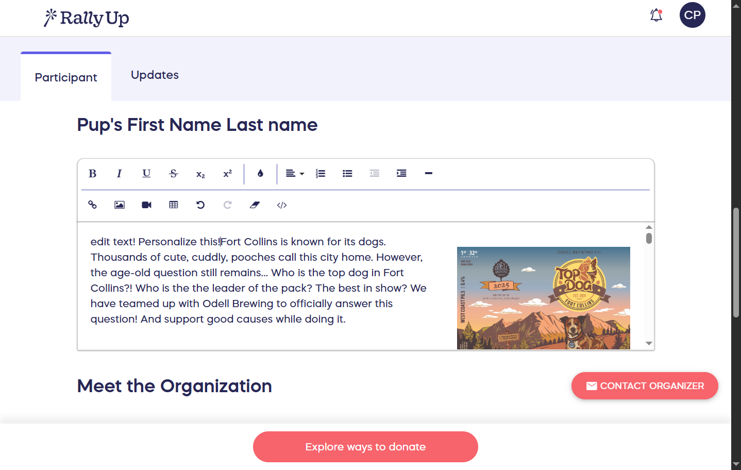
Task: Insert an image into the editor
Action: [x=120, y=205]
